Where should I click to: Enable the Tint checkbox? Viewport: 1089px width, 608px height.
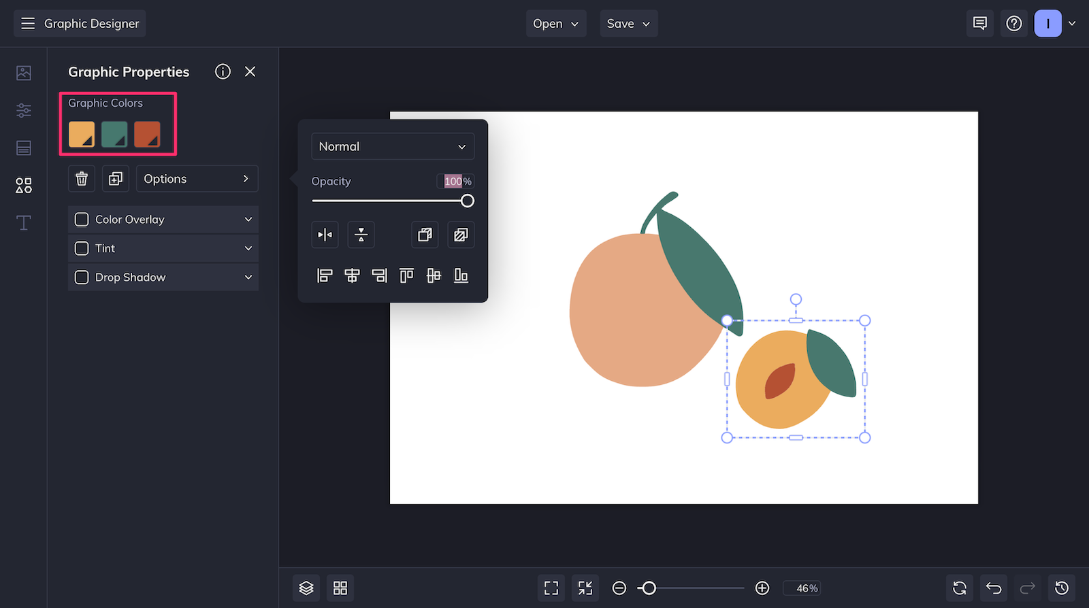[82, 248]
